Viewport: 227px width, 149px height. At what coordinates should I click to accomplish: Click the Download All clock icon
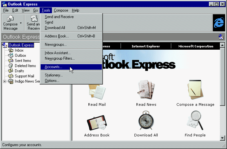pyautogui.click(x=146, y=120)
